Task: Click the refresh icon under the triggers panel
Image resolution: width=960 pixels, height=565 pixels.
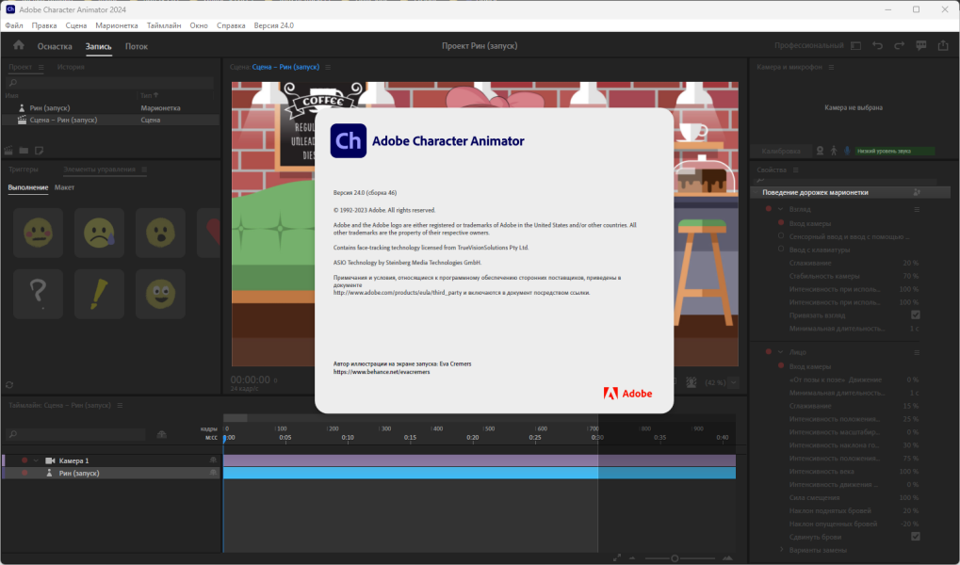Action: pyautogui.click(x=9, y=385)
